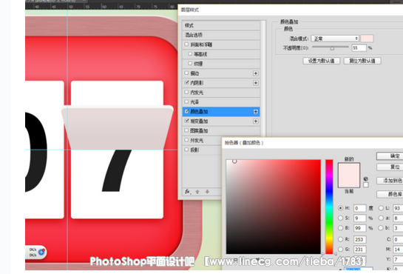The height and width of the screenshot is (274, 403).
Task: Click the 复位为默认值 (Reset to Default) button
Action: point(362,61)
